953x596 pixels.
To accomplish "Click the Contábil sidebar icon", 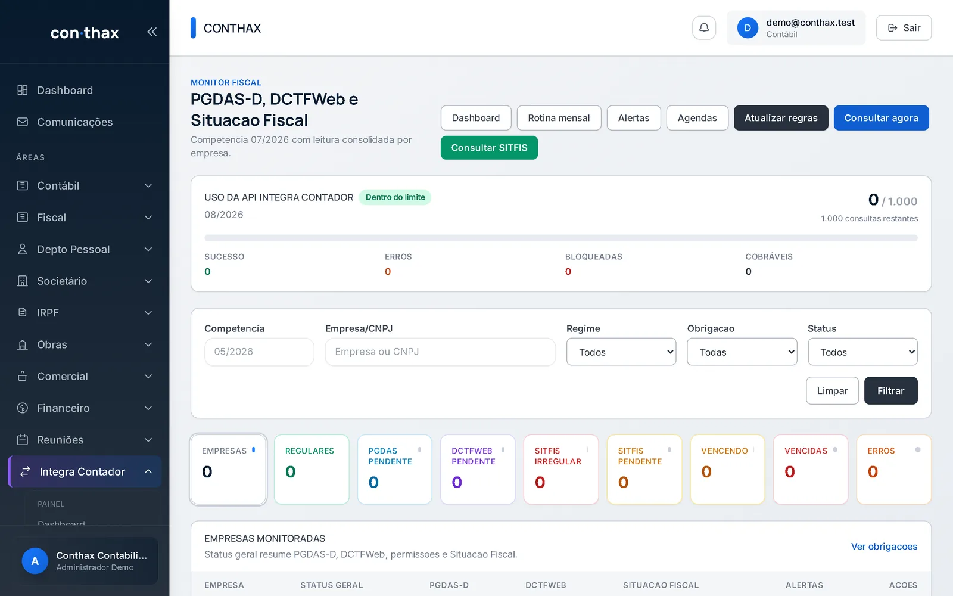I will 23,185.
